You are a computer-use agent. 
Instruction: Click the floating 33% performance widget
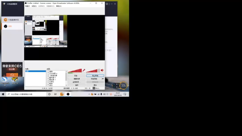coord(123,86)
